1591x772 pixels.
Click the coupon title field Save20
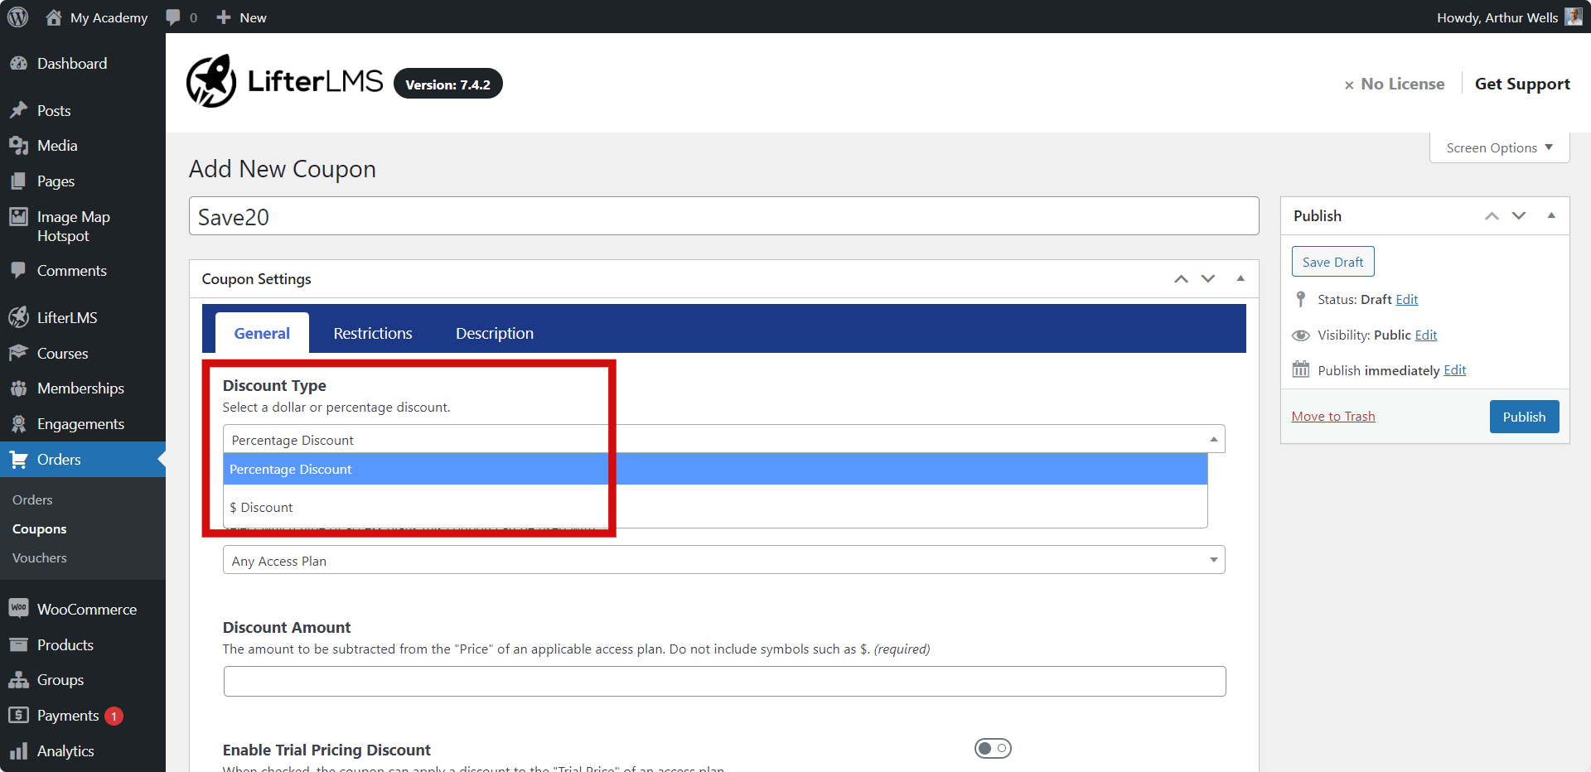(x=723, y=216)
